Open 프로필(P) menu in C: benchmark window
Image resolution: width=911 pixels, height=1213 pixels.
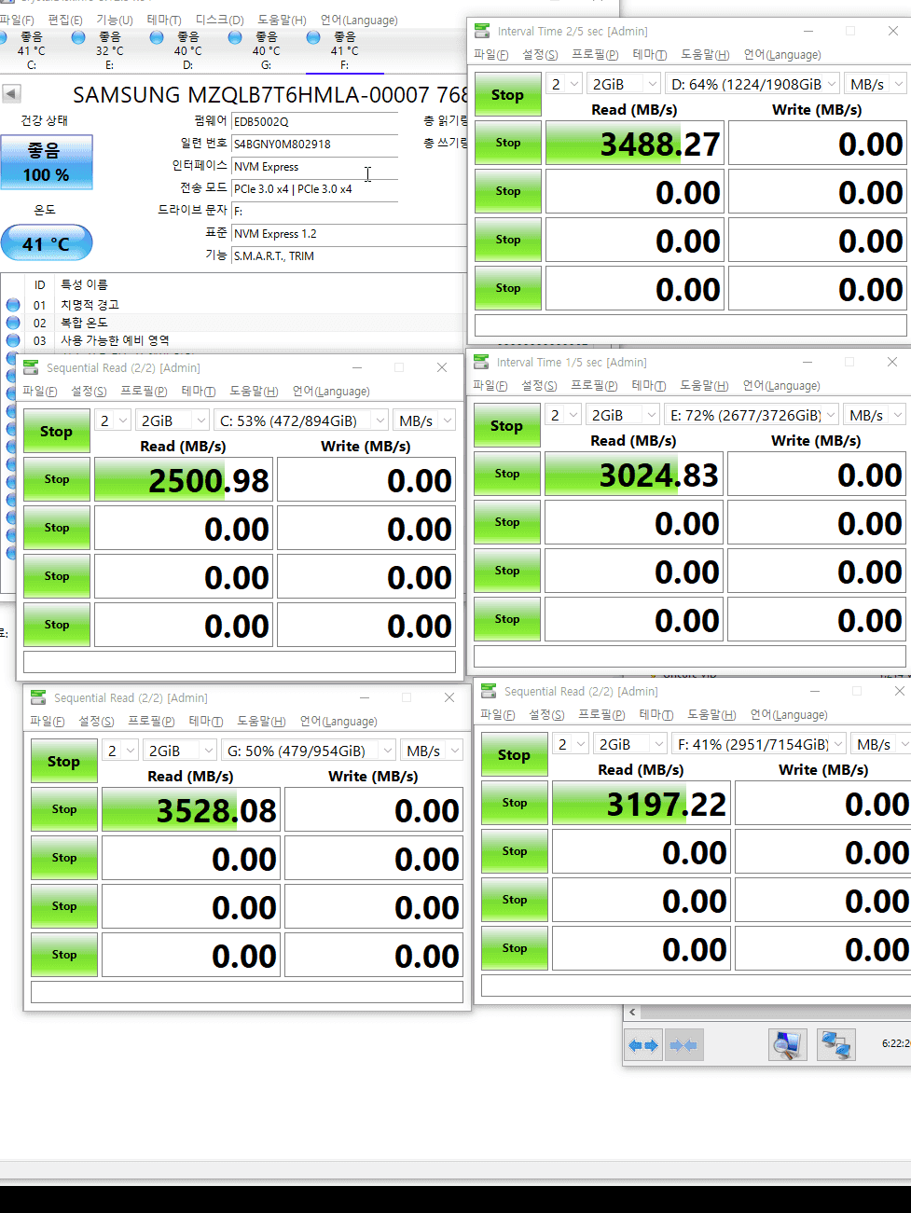coord(144,392)
